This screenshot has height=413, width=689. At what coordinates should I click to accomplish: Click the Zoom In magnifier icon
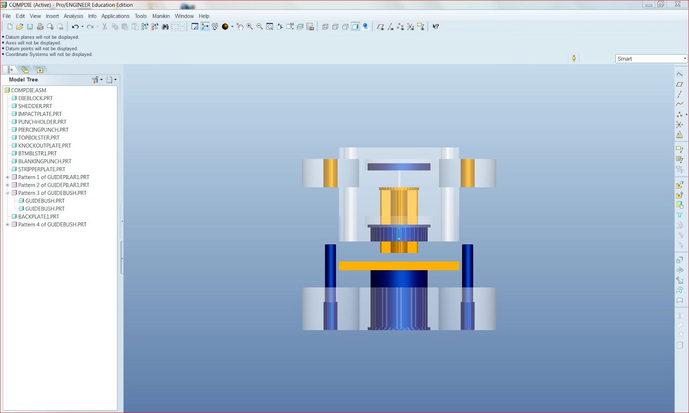[x=249, y=26]
